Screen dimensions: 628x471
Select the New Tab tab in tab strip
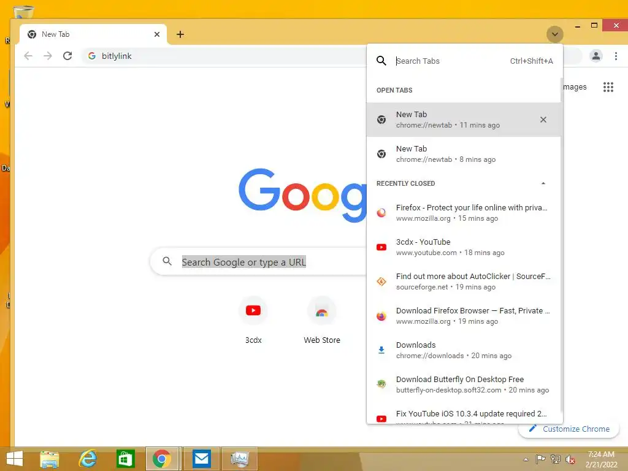[x=93, y=34]
